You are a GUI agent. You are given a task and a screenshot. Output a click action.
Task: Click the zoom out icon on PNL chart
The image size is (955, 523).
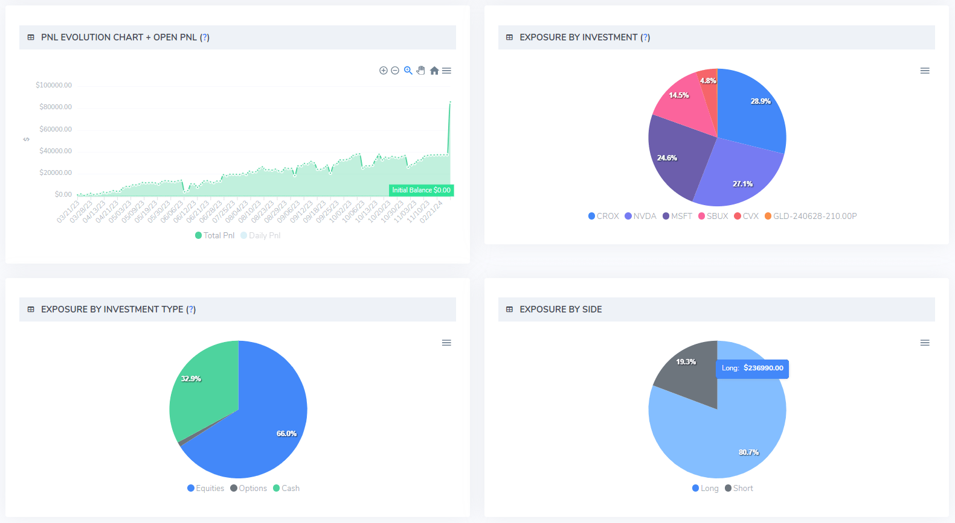point(395,71)
